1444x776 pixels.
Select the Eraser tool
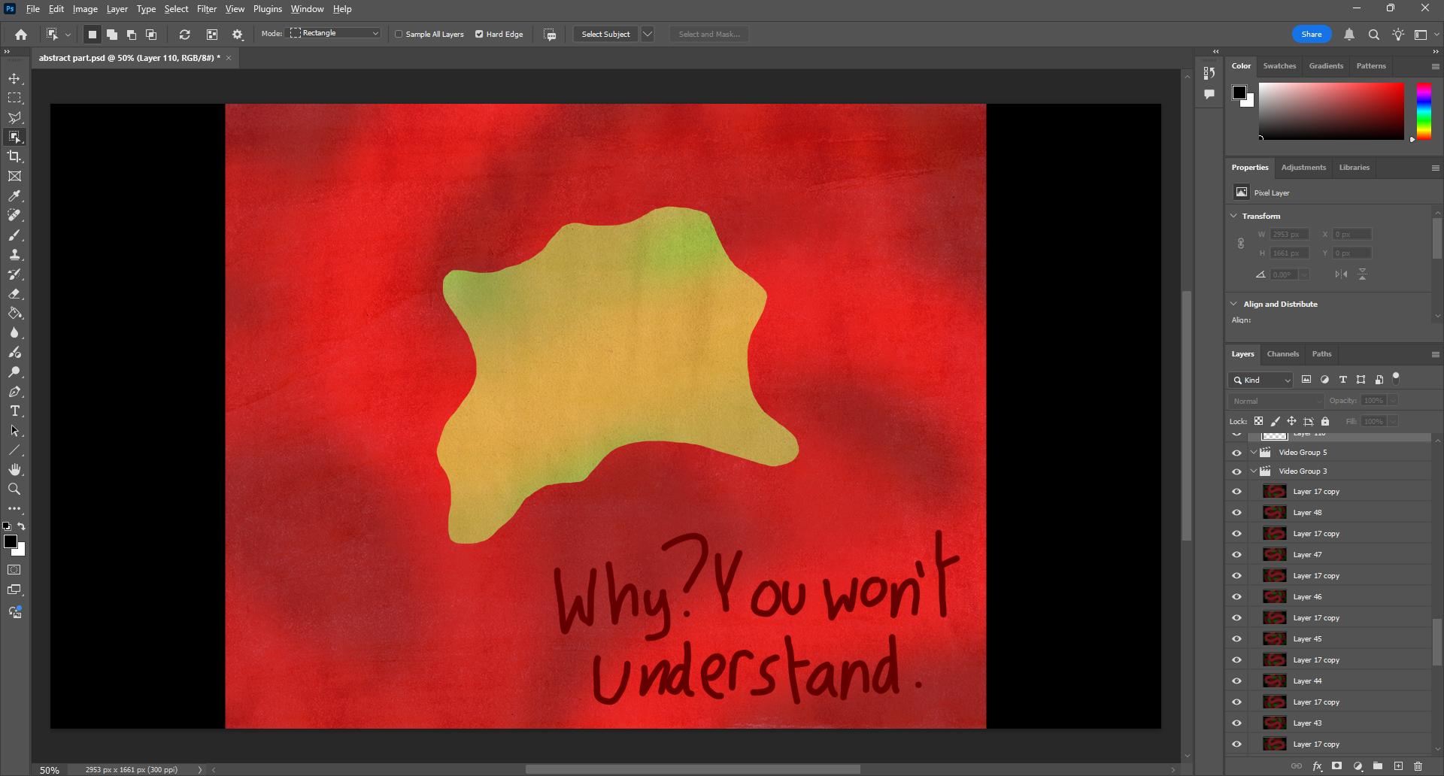pyautogui.click(x=14, y=294)
